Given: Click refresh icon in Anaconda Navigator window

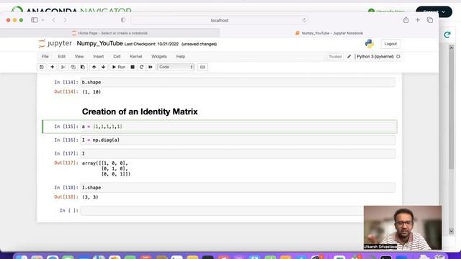Looking at the screenshot, I should [447, 35].
